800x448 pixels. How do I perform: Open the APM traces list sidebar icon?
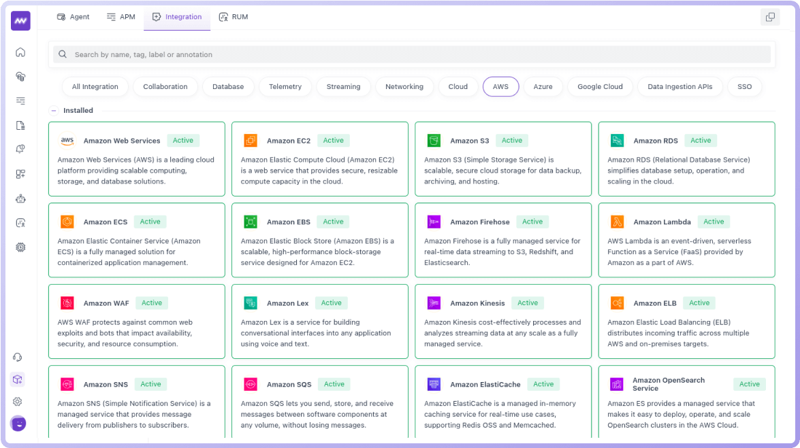point(20,101)
